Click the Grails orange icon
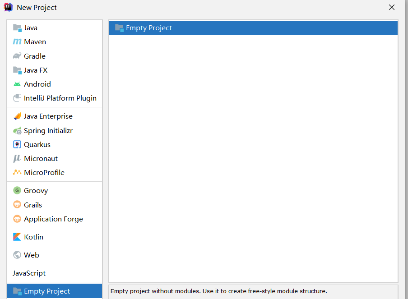 pos(17,205)
